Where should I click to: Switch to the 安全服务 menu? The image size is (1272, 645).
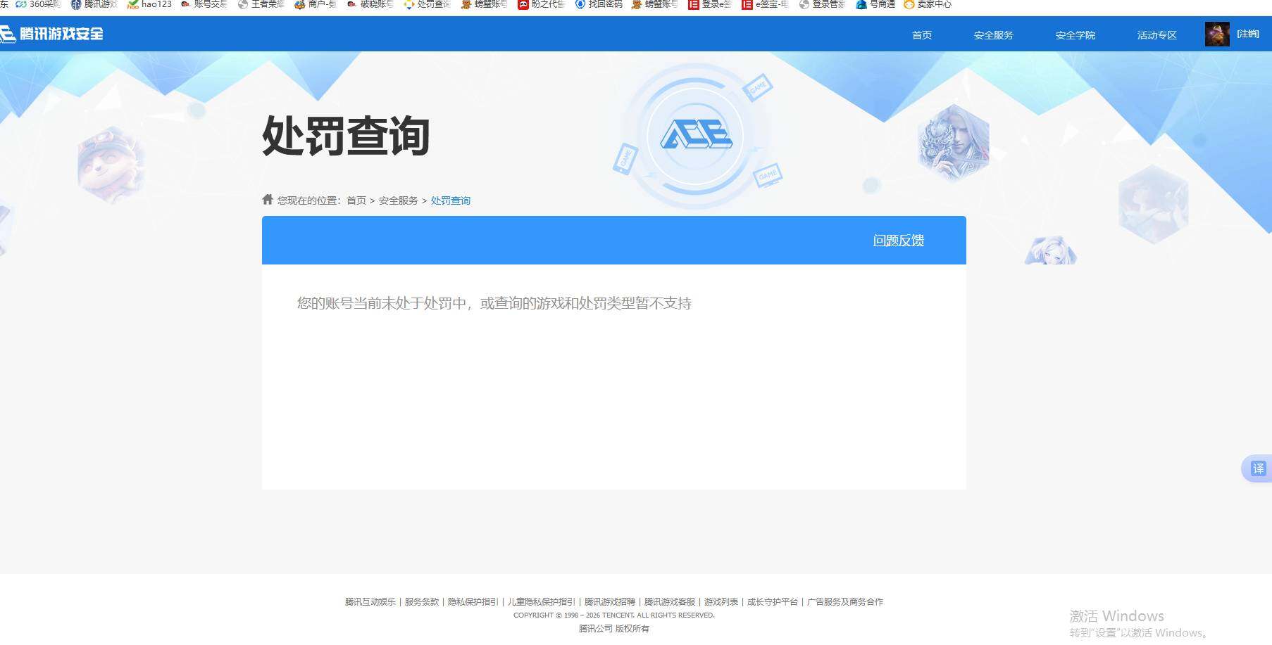pyautogui.click(x=993, y=34)
